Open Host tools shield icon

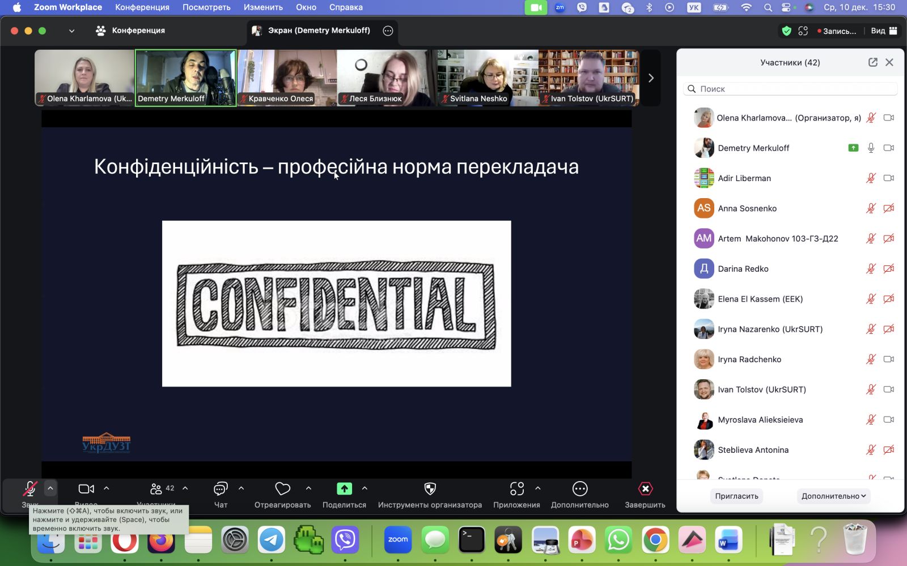pyautogui.click(x=430, y=489)
